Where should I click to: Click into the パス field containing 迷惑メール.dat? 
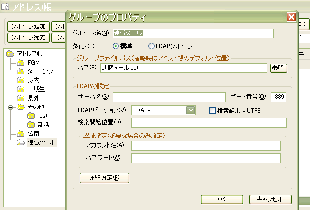184,68
